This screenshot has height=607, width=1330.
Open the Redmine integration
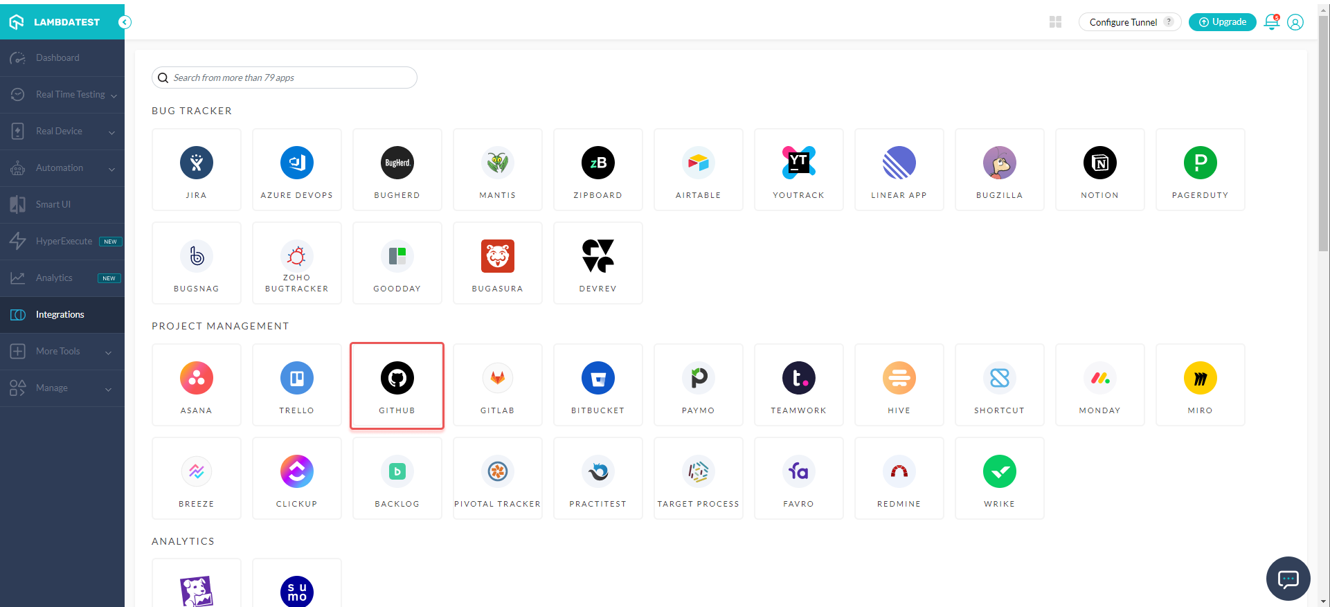click(x=899, y=478)
